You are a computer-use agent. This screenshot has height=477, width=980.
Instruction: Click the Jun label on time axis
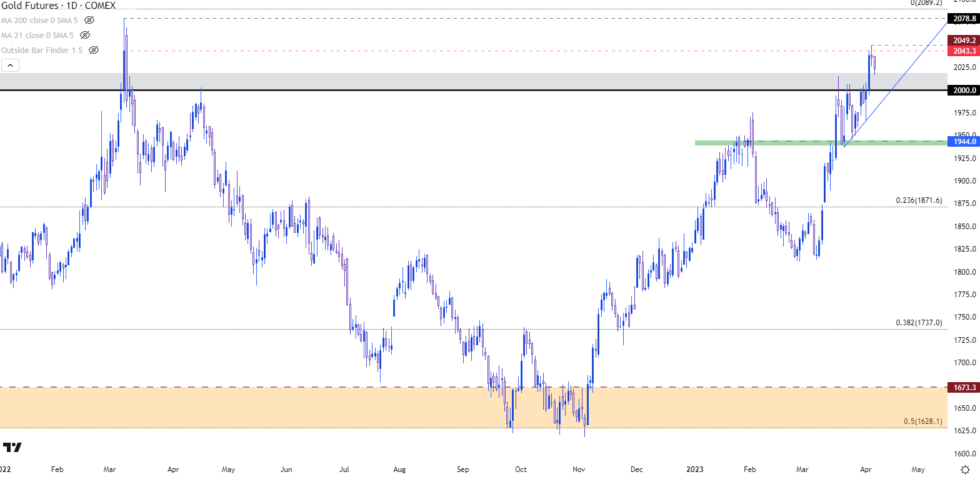(x=287, y=469)
